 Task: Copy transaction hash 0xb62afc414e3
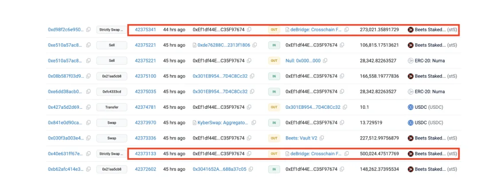tap(88, 169)
